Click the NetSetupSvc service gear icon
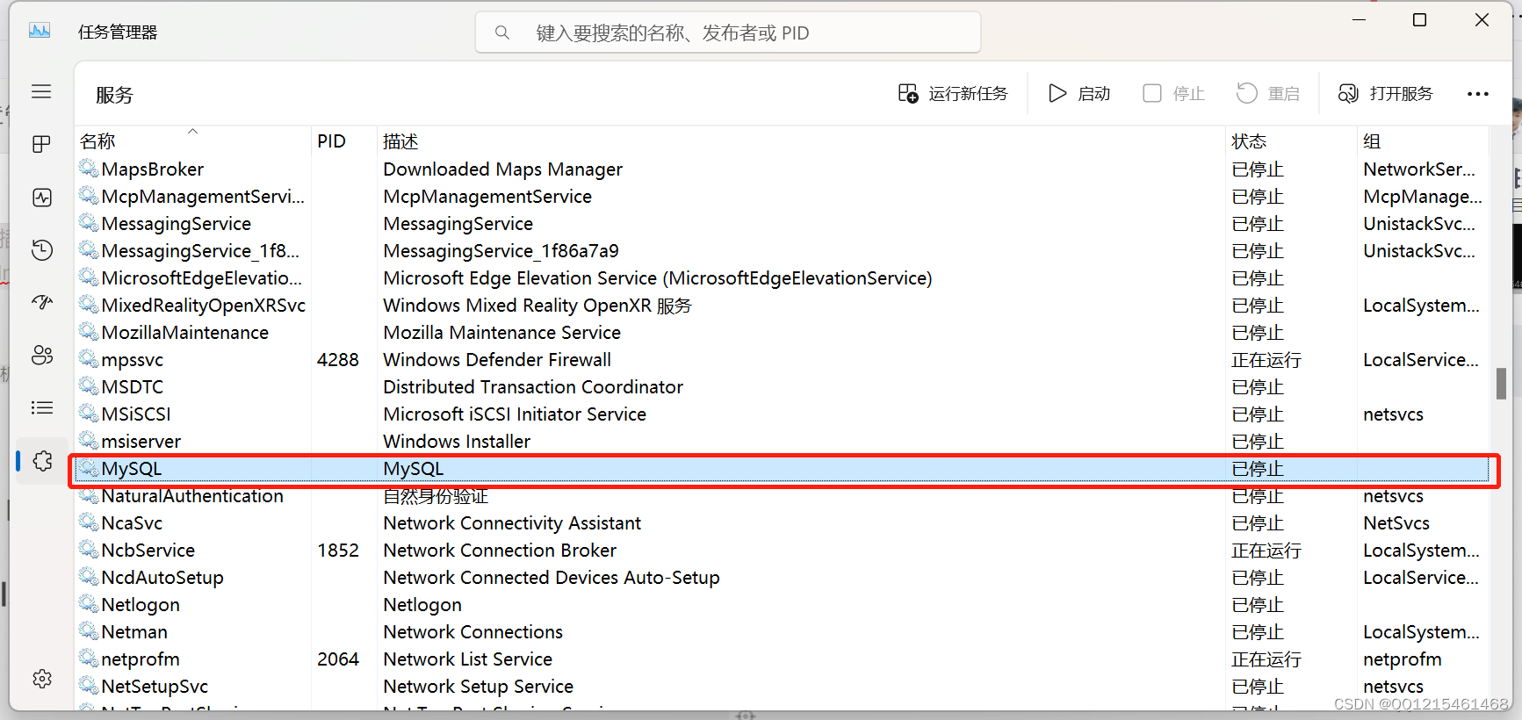The height and width of the screenshot is (720, 1522). [x=89, y=685]
